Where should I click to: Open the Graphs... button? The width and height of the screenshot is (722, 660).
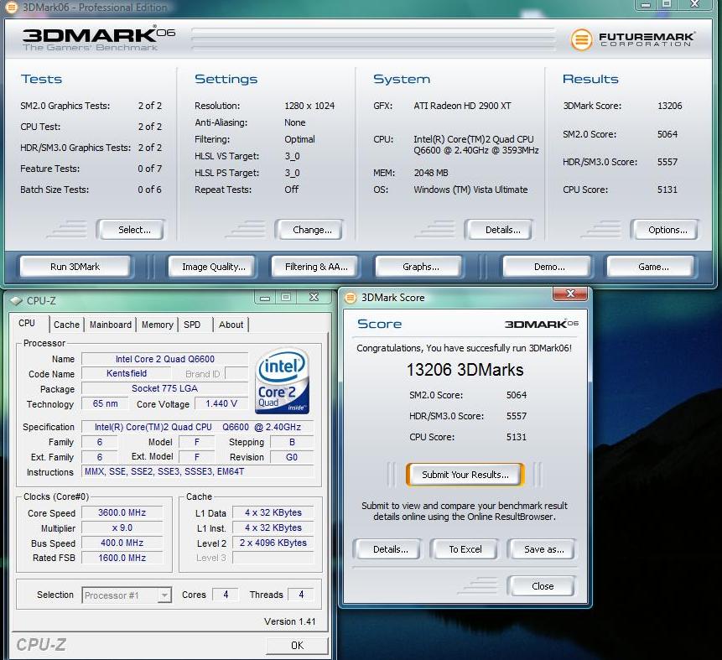(419, 267)
